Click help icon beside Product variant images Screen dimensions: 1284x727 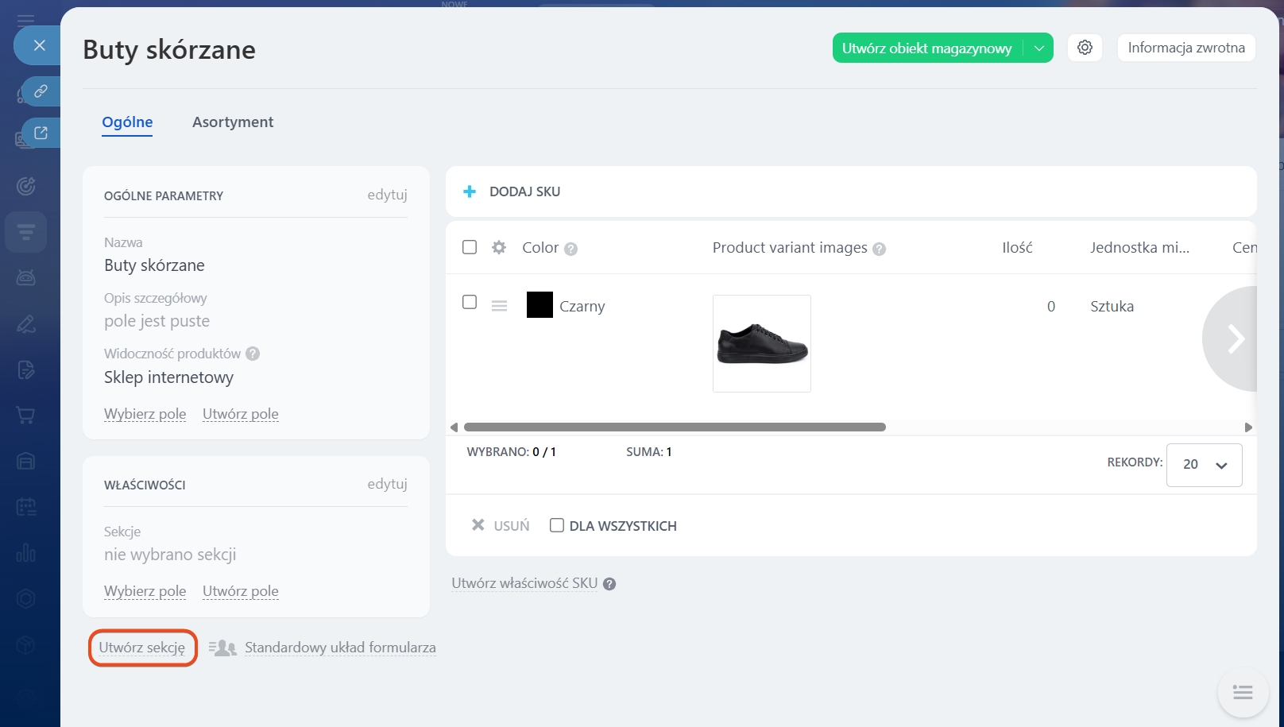click(x=879, y=249)
